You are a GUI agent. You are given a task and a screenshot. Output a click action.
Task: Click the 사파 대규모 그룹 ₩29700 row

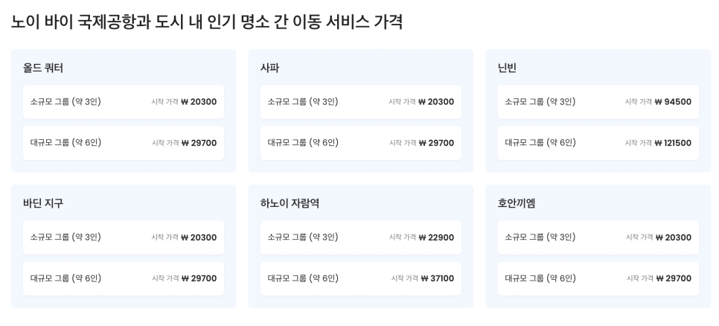coord(361,143)
